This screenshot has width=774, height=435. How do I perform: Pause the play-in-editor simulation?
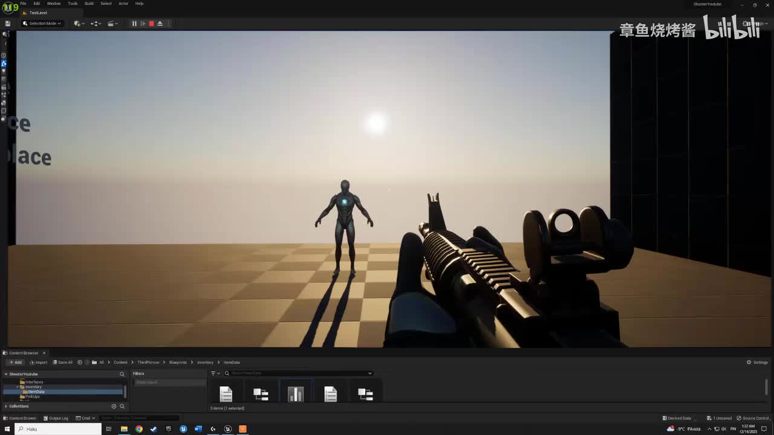134,24
